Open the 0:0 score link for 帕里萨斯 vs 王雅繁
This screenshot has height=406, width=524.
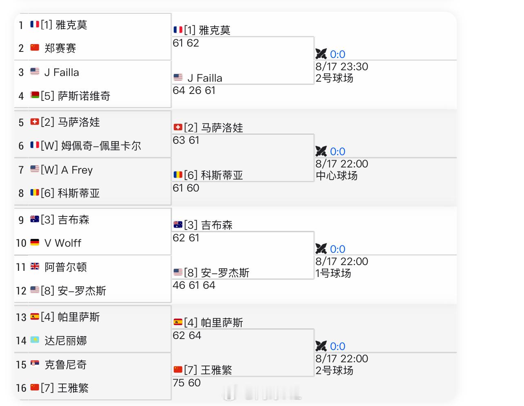pos(337,346)
